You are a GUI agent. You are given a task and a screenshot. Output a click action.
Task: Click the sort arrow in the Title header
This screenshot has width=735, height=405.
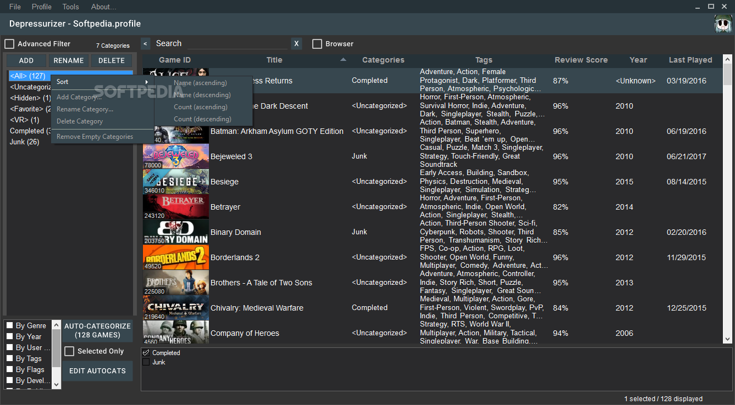point(343,59)
